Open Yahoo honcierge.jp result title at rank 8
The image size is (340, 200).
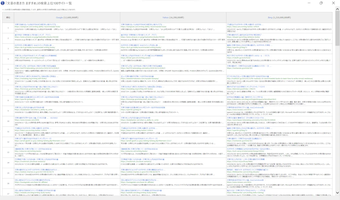143,97
